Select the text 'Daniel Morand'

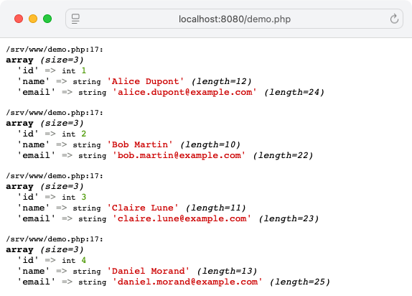point(148,271)
